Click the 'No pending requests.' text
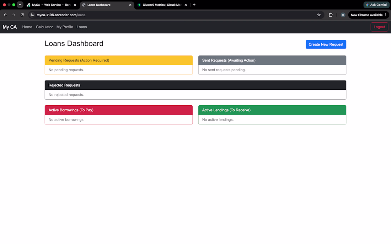This screenshot has height=244, width=391. [x=66, y=70]
